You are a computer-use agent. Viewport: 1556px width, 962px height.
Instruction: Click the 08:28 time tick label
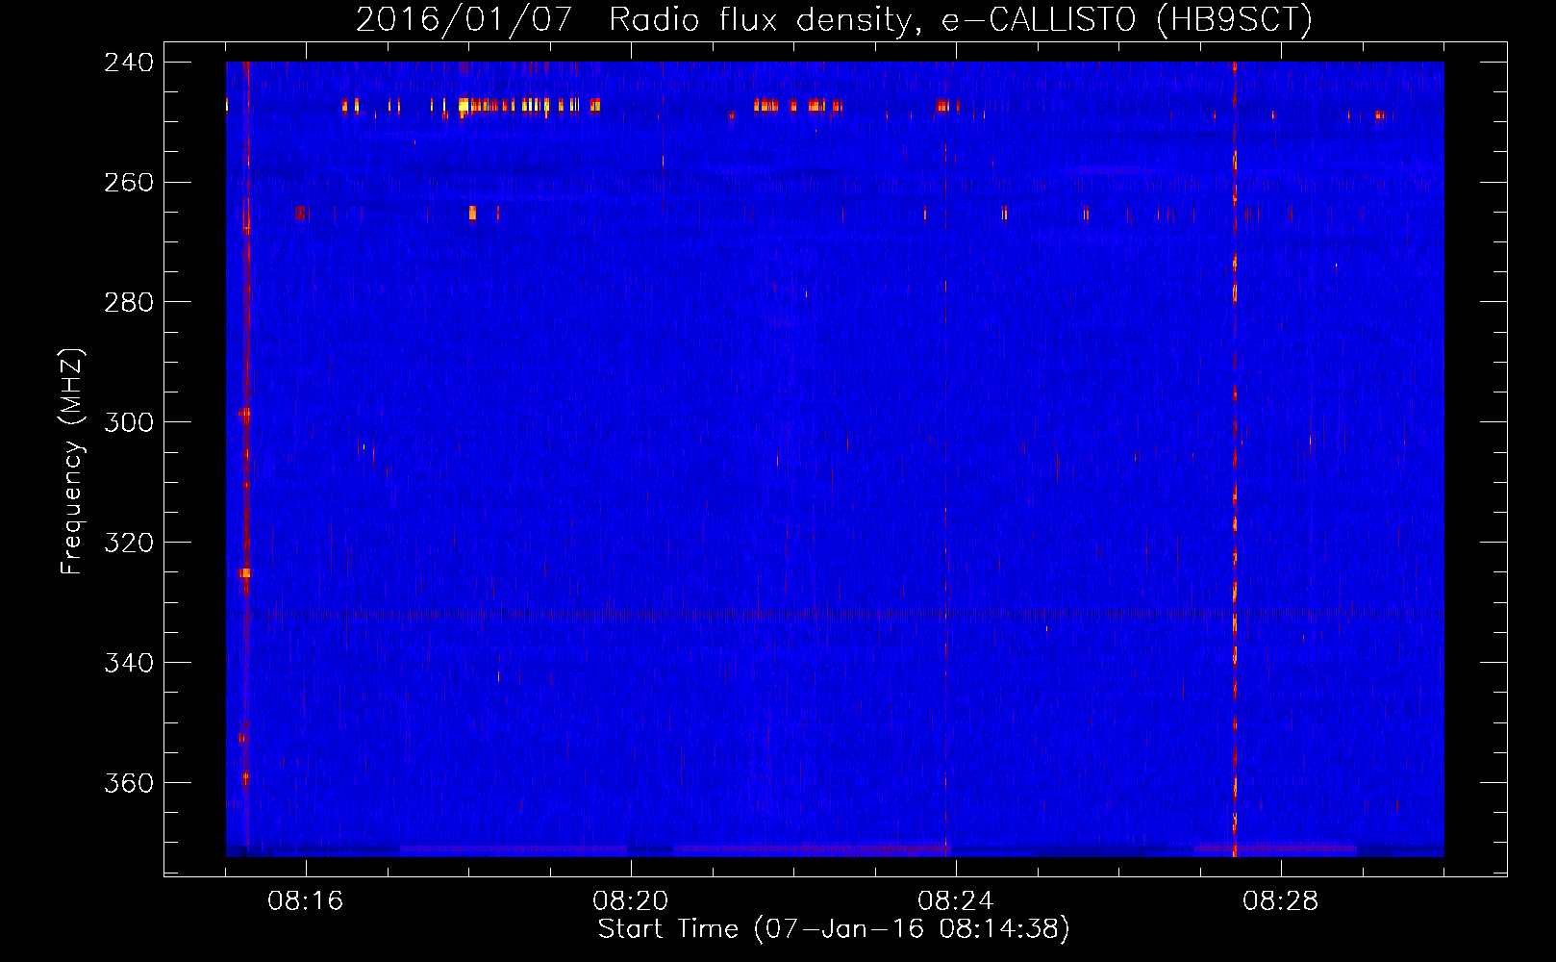(1281, 901)
